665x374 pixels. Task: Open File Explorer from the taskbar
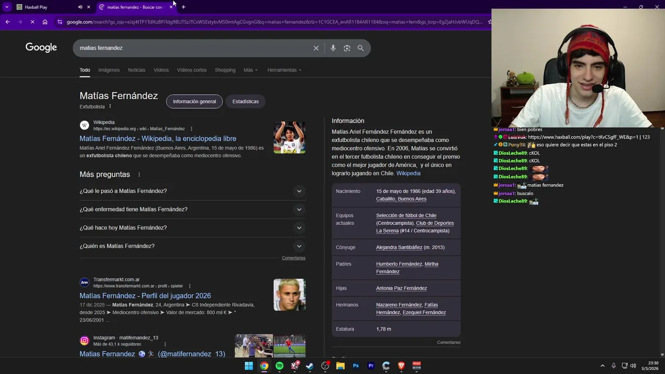[x=340, y=366]
